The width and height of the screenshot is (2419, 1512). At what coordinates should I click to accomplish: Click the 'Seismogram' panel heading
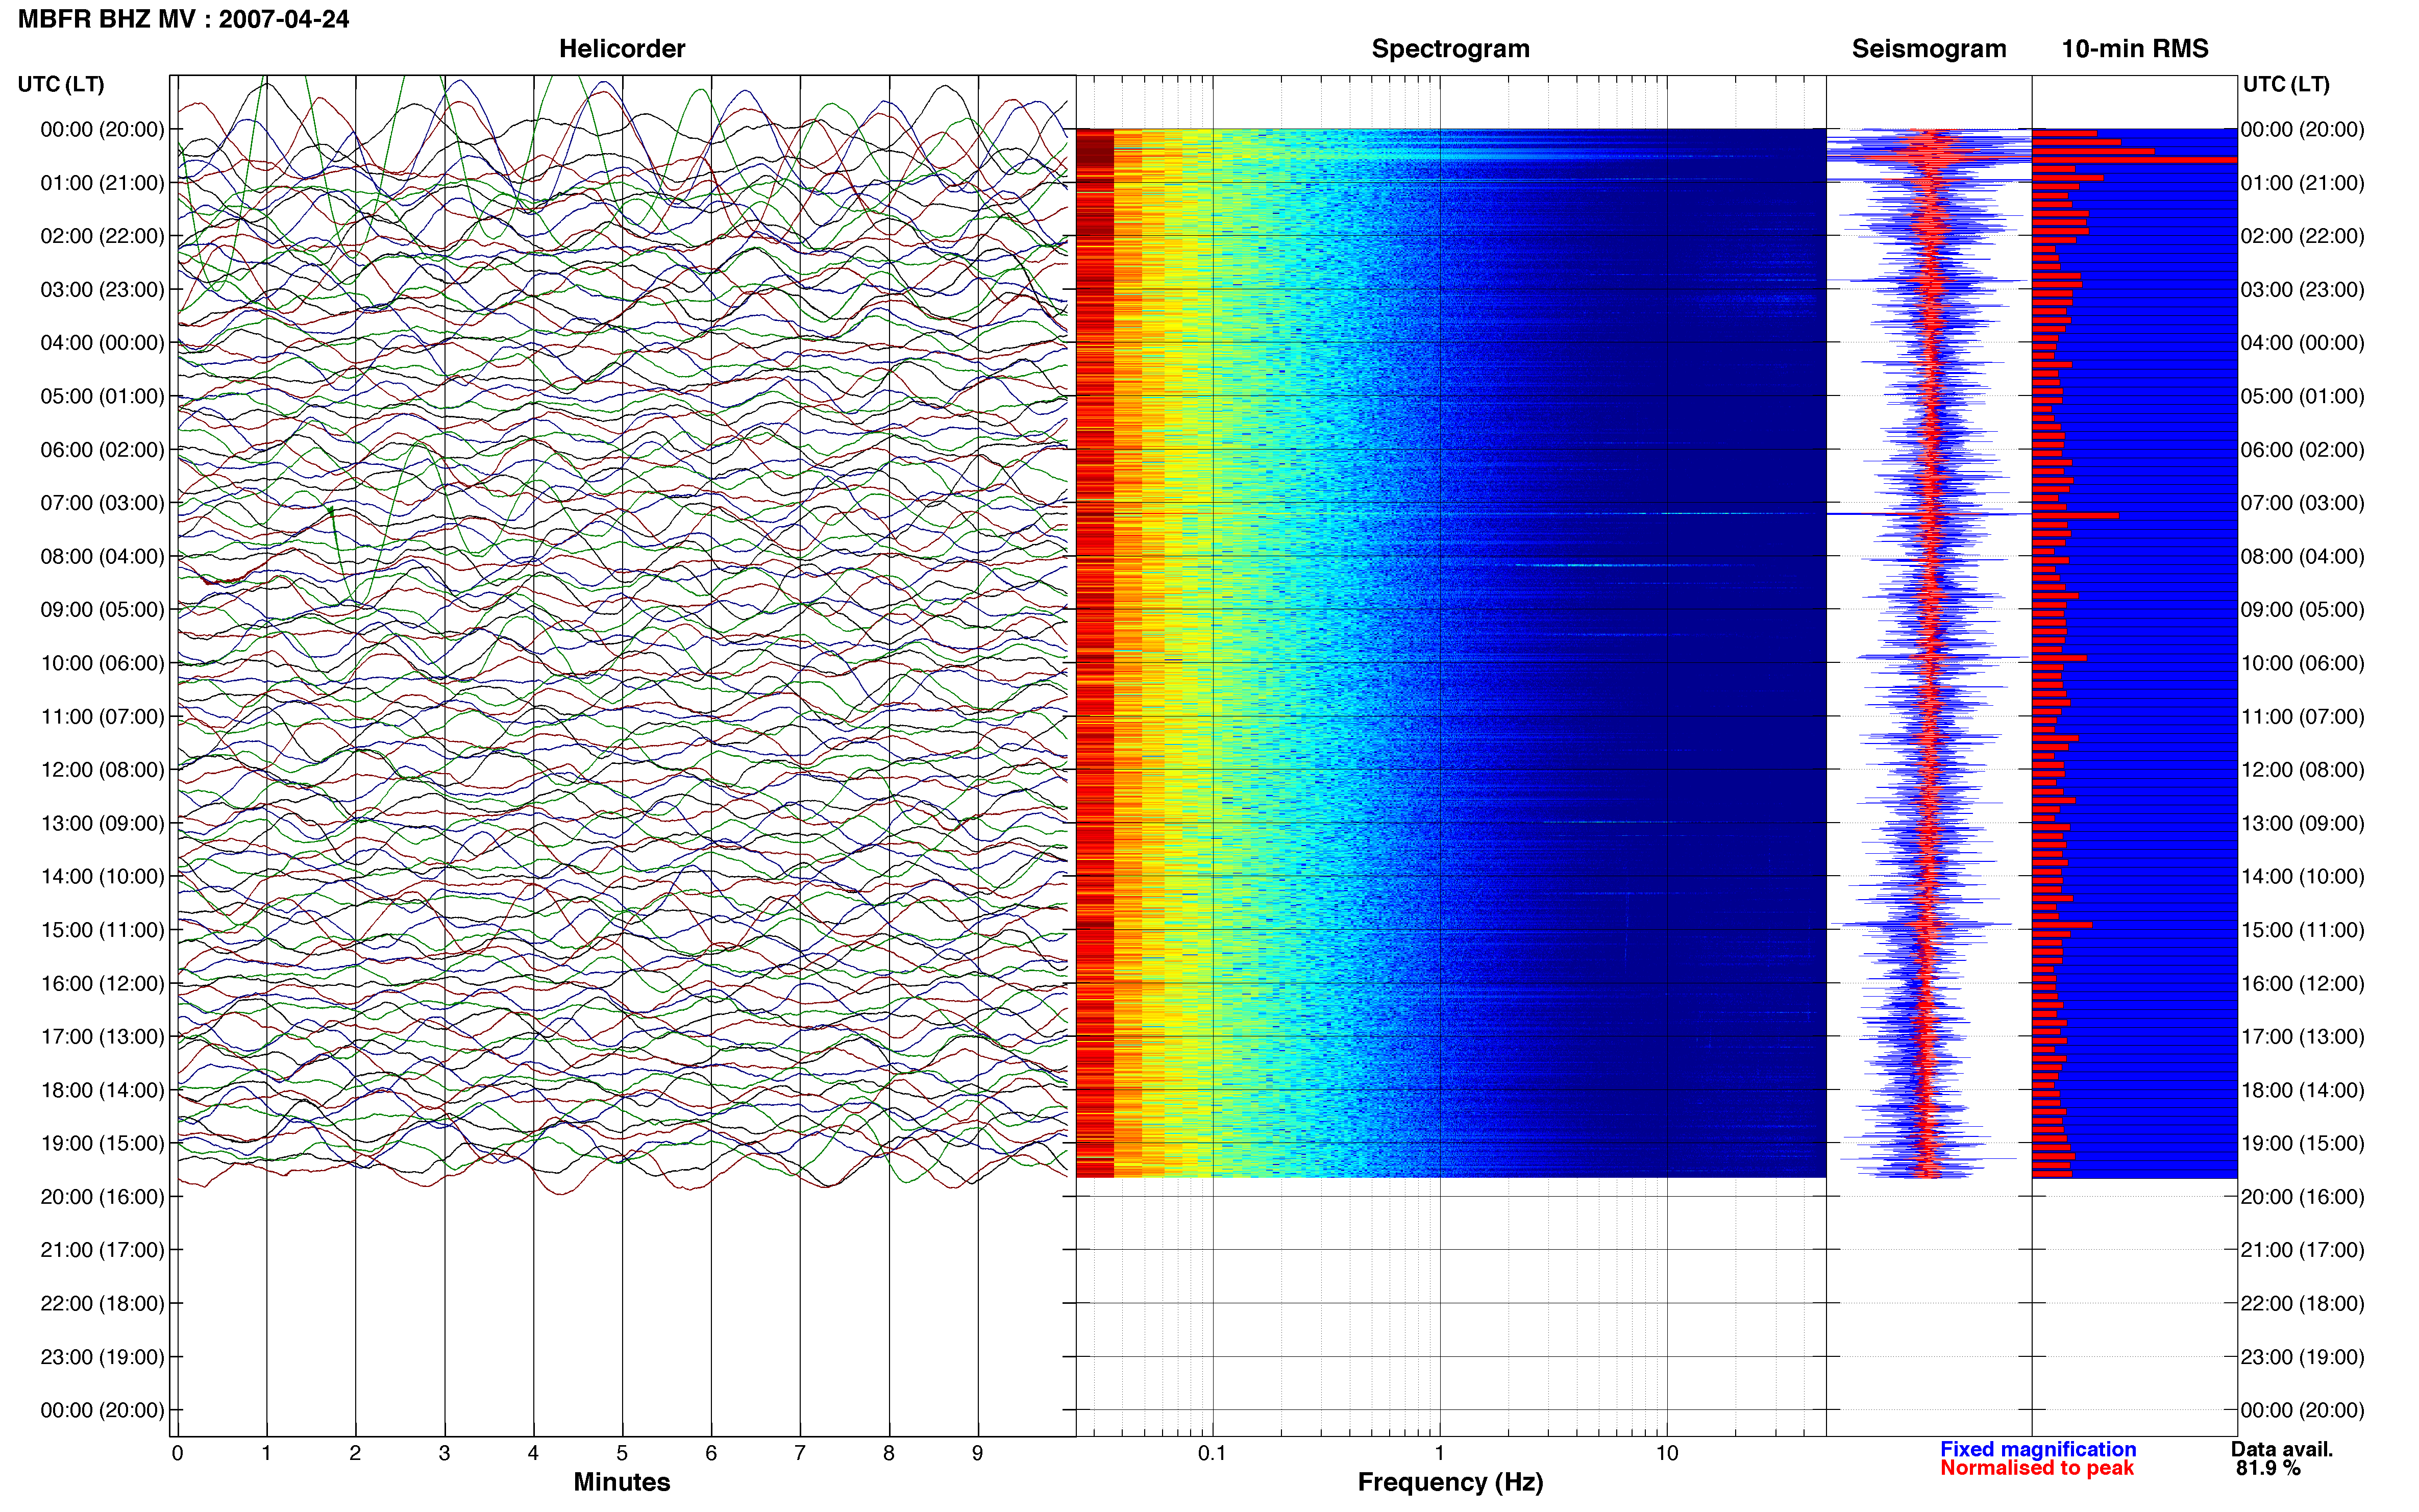pyautogui.click(x=1929, y=49)
